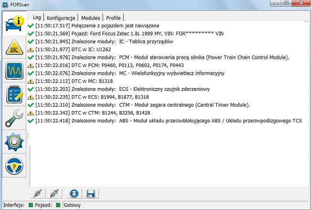
Task: Close the FORScan window
Action: pos(301,3)
